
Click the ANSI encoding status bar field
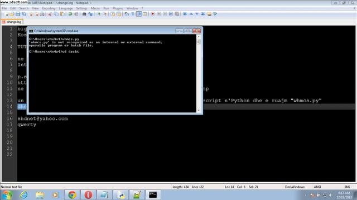(x=317, y=187)
